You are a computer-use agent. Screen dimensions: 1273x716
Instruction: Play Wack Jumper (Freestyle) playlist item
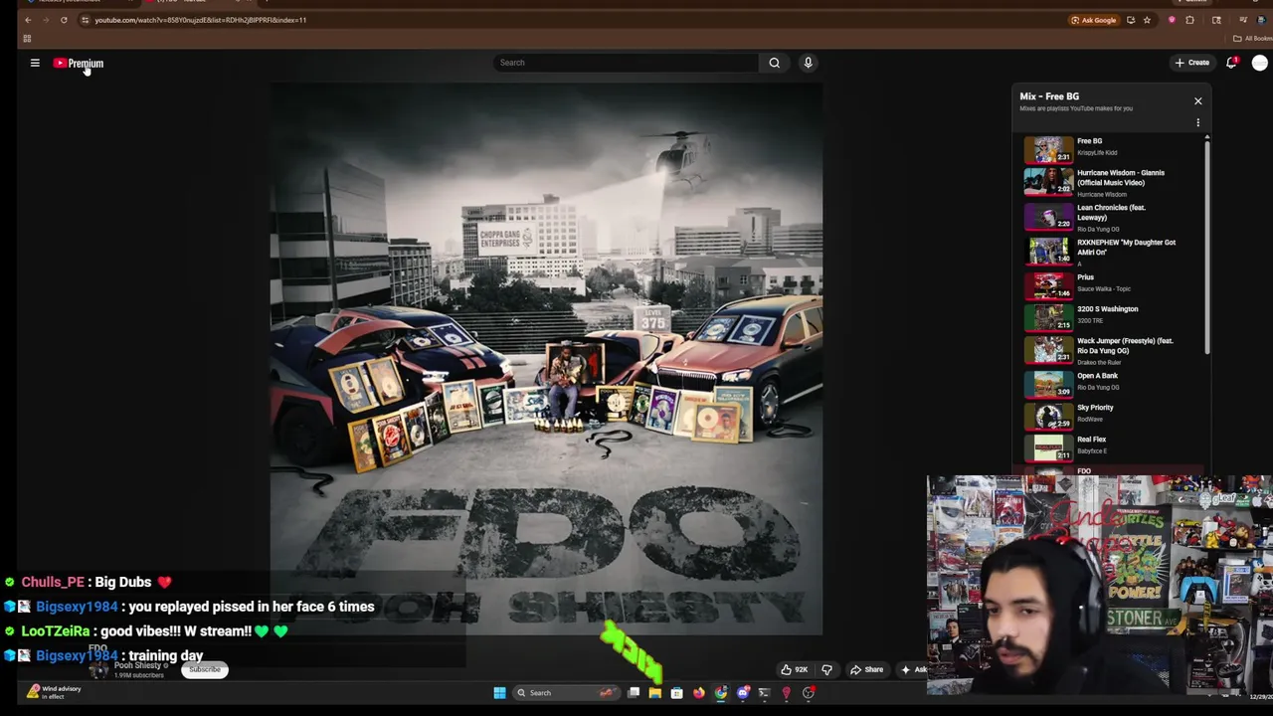click(x=1113, y=350)
